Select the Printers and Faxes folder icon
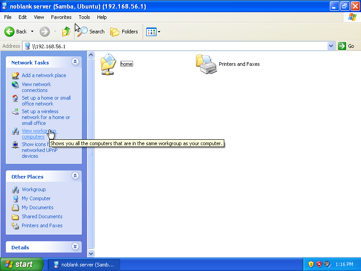The width and height of the screenshot is (361, 271). pyautogui.click(x=206, y=64)
